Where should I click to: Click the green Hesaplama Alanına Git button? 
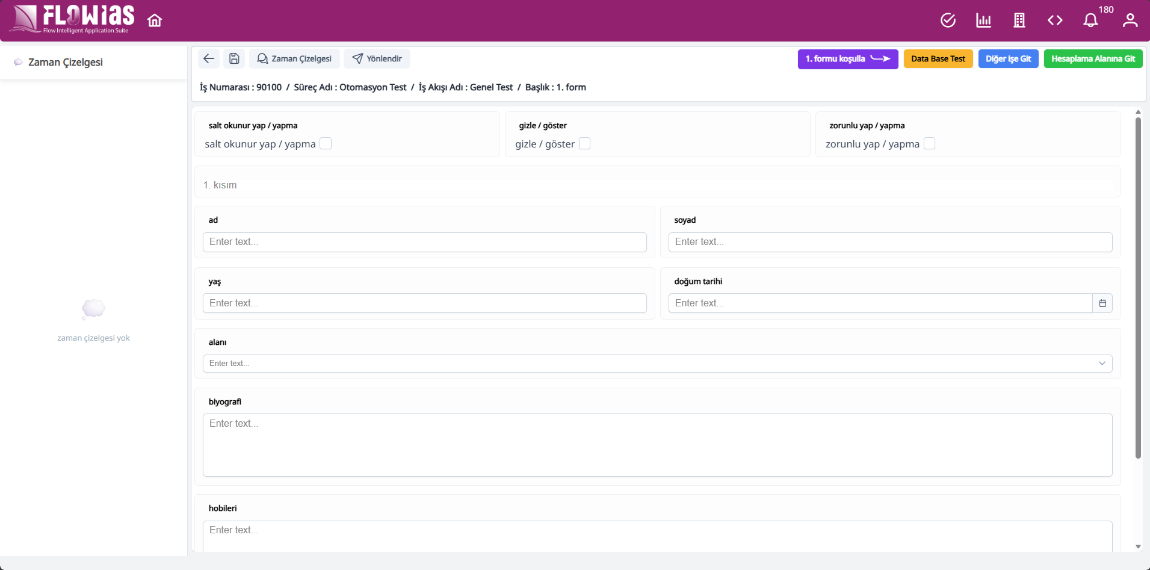tap(1093, 59)
